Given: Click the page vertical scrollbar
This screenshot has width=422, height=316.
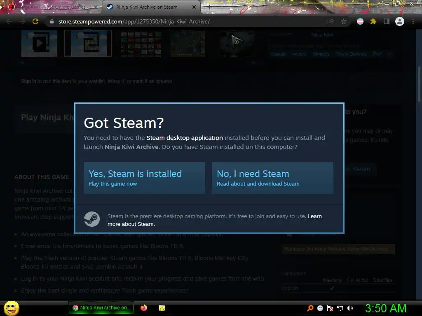Looking at the screenshot, I should 419,84.
